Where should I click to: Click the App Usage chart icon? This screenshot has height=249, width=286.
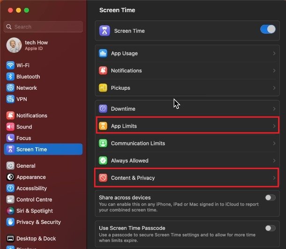click(x=103, y=53)
